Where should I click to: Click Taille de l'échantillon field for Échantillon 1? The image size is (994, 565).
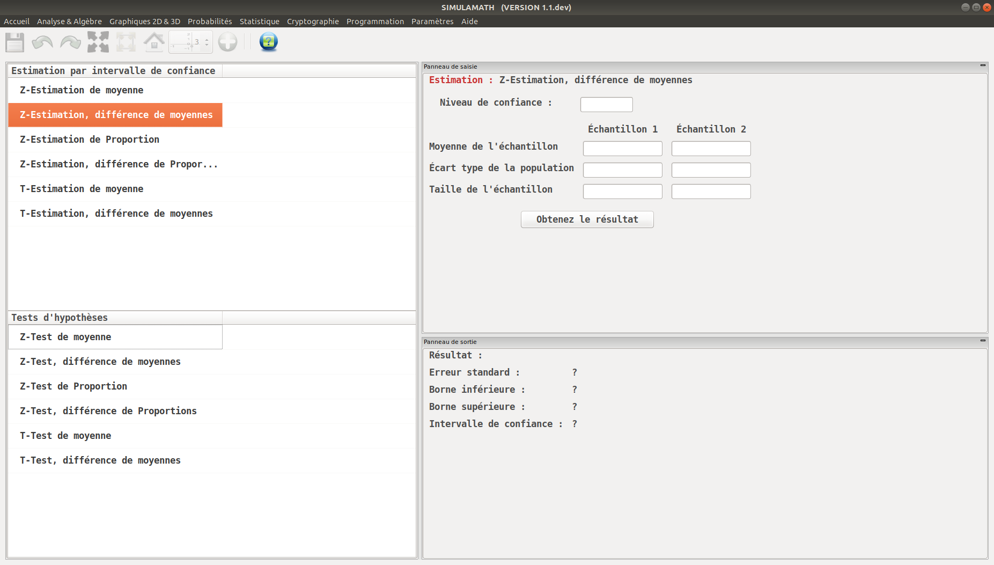[x=622, y=192]
